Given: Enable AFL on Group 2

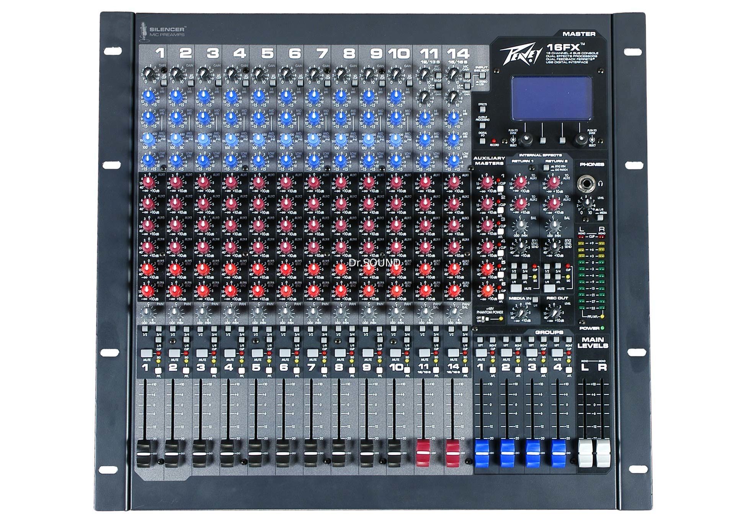Looking at the screenshot, I should tap(518, 370).
